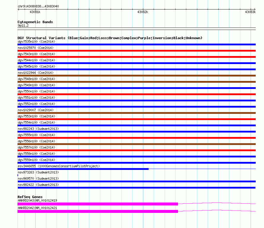Open variant dgv7552n100 (Coe2014) label
The height and width of the screenshot is (228, 264).
[36, 104]
